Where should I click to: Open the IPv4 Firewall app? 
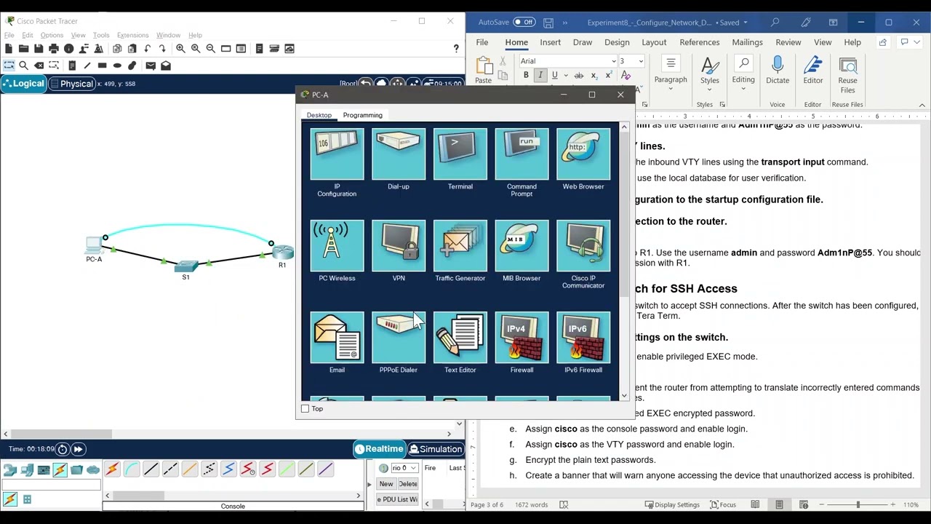[522, 338]
